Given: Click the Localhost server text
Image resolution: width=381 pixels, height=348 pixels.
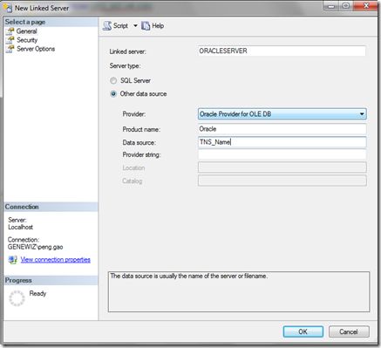Looking at the screenshot, I should click(20, 227).
